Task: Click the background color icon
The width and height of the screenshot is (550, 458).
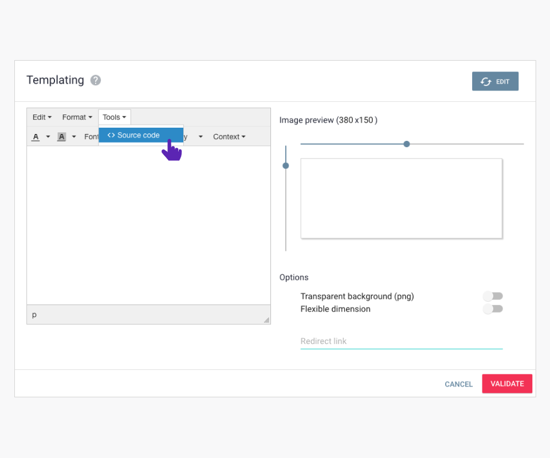Action: coord(62,137)
